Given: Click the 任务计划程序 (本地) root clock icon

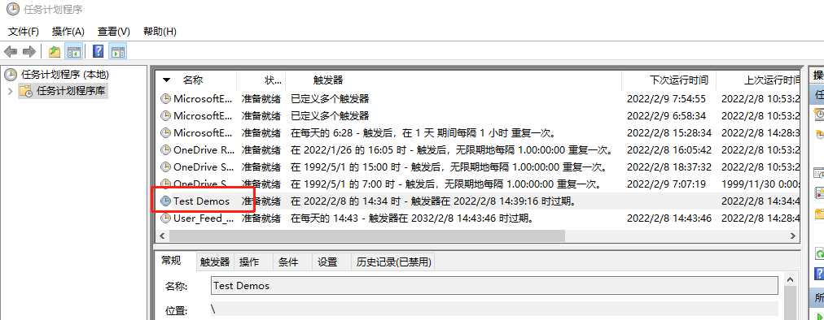Looking at the screenshot, I should [11, 75].
